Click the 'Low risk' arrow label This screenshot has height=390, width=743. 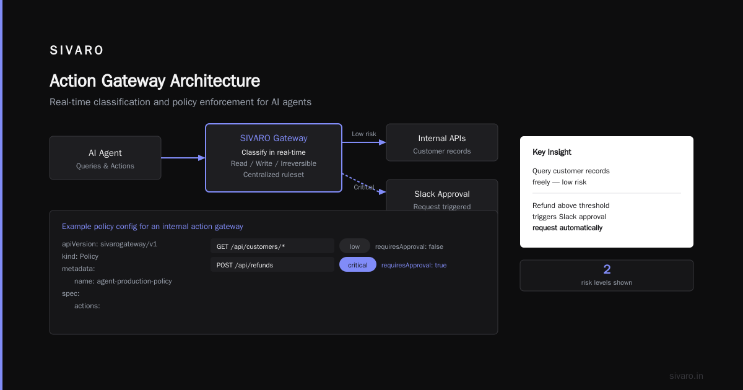(364, 134)
